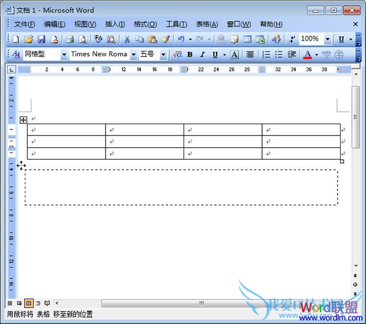Expand formatting toolbar options chevron
The image size is (366, 324).
(358, 55)
